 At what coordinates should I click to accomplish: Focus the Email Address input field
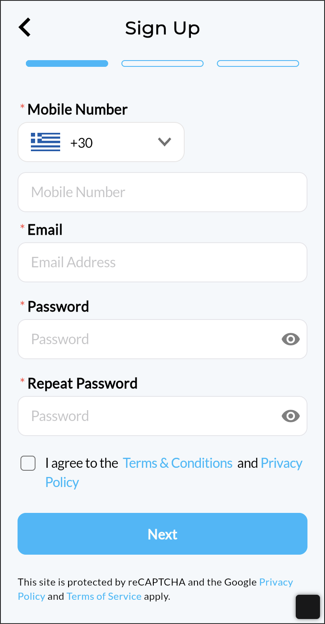(162, 262)
